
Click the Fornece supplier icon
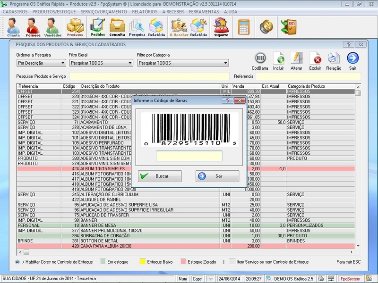[33, 27]
